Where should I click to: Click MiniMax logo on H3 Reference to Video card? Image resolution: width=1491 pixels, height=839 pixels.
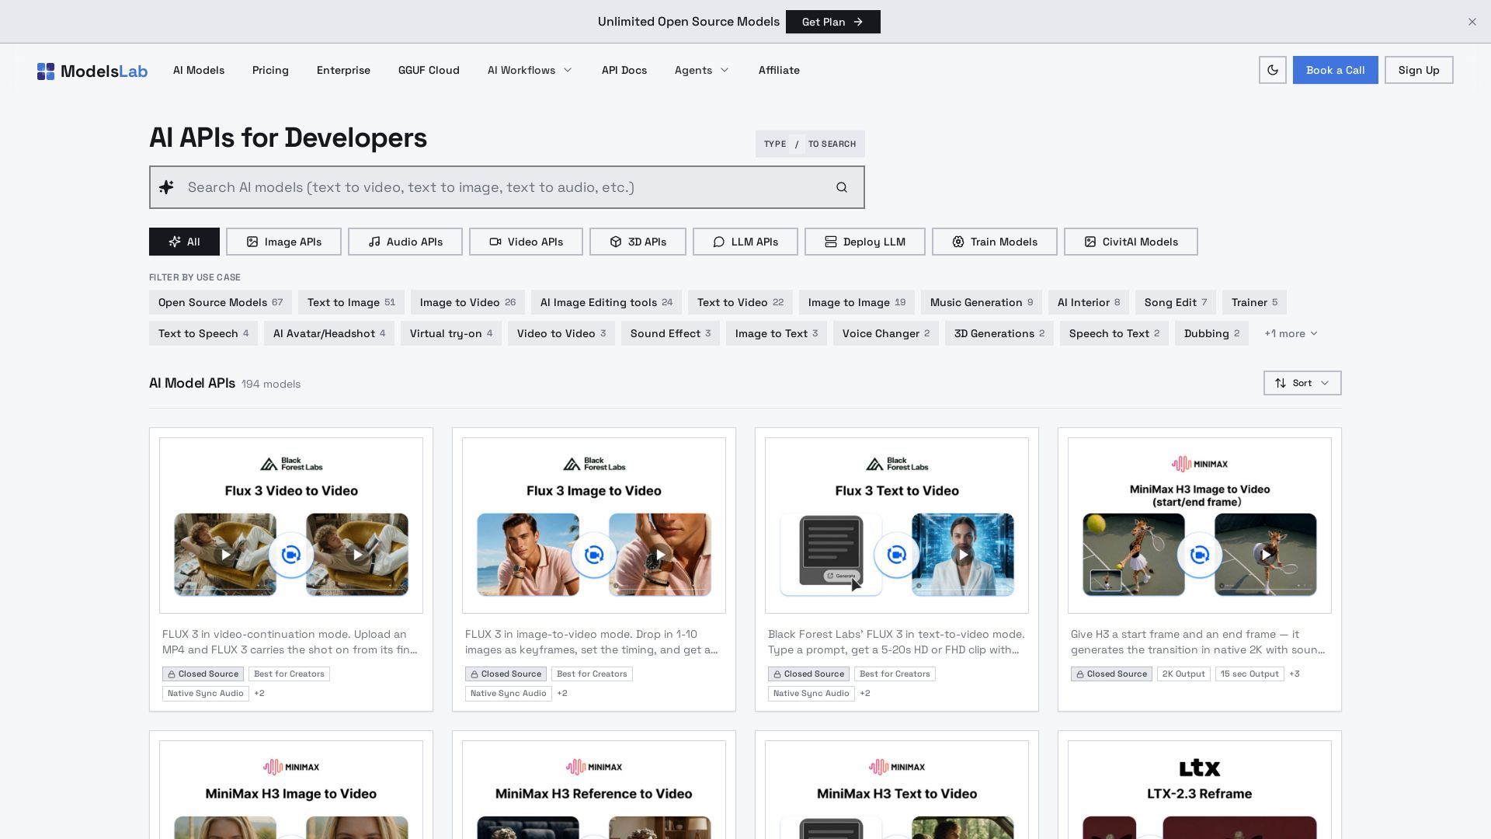tap(594, 767)
